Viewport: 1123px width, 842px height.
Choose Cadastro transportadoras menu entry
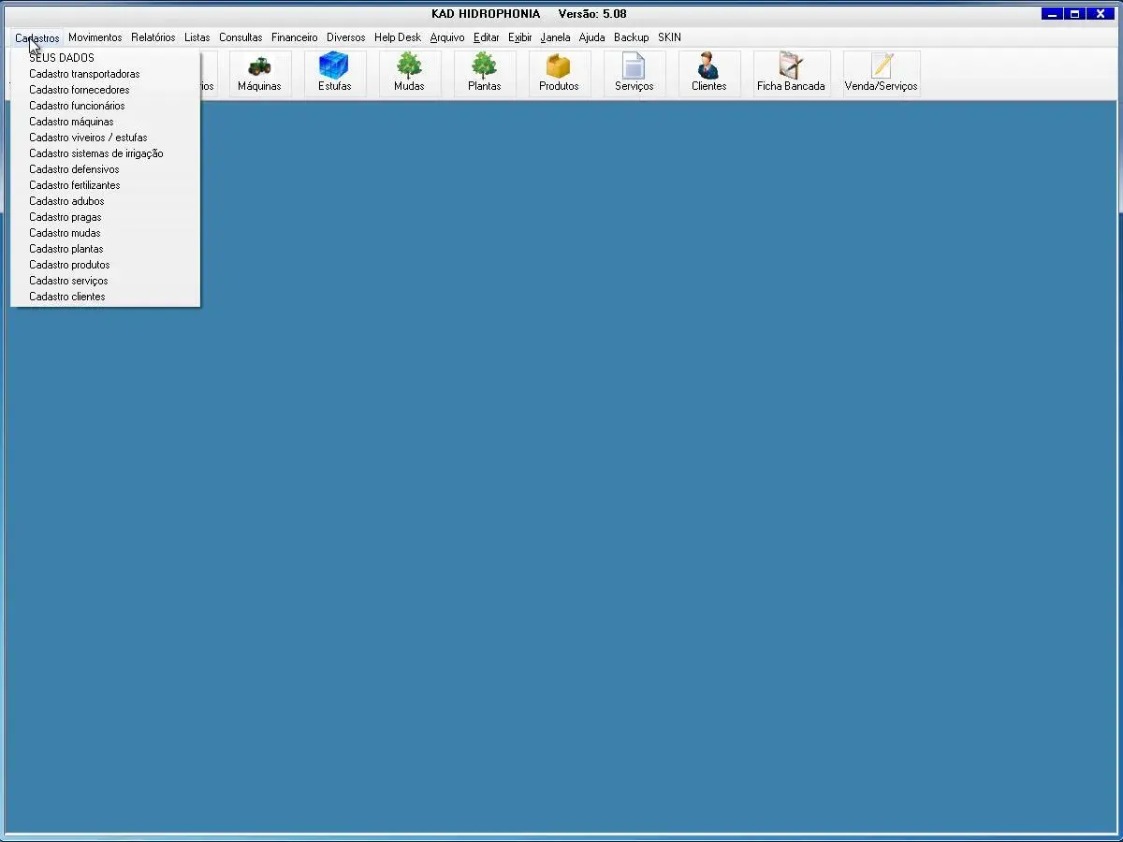tap(84, 74)
